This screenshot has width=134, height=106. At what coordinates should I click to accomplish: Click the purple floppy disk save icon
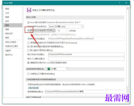(x=29, y=10)
